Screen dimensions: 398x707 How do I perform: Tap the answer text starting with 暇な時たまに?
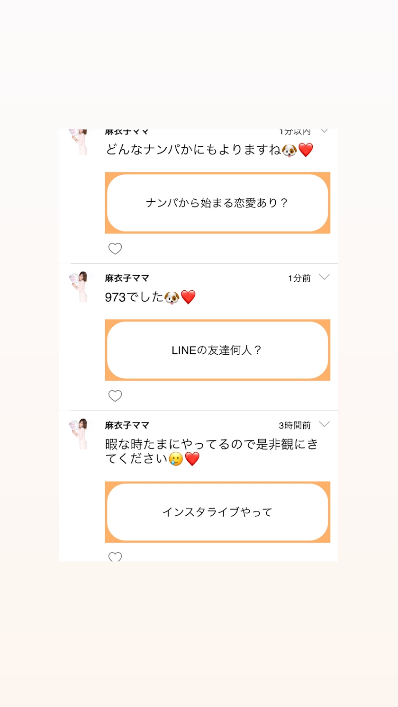[x=211, y=451]
